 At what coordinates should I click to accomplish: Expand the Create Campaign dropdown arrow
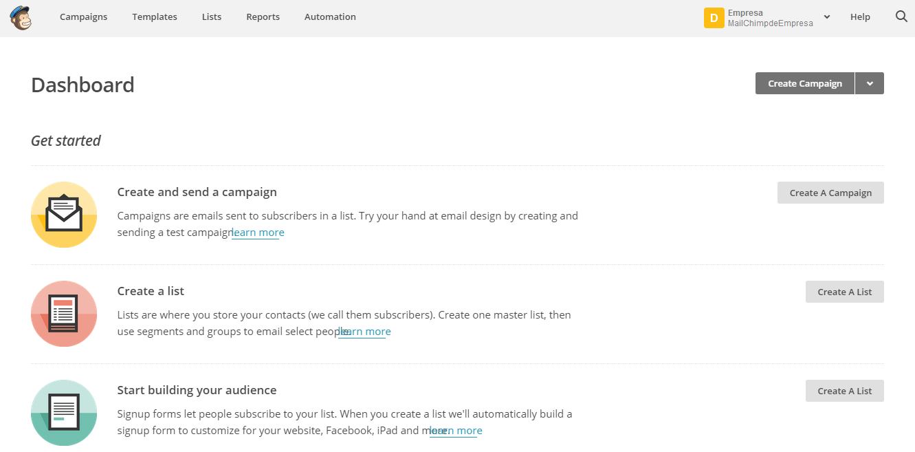click(870, 83)
